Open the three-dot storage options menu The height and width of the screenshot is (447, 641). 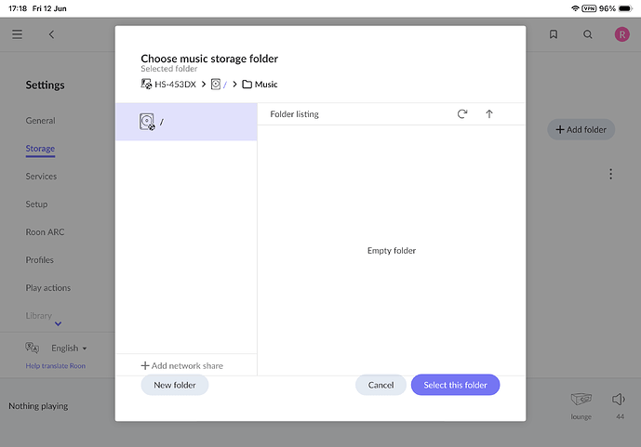610,174
